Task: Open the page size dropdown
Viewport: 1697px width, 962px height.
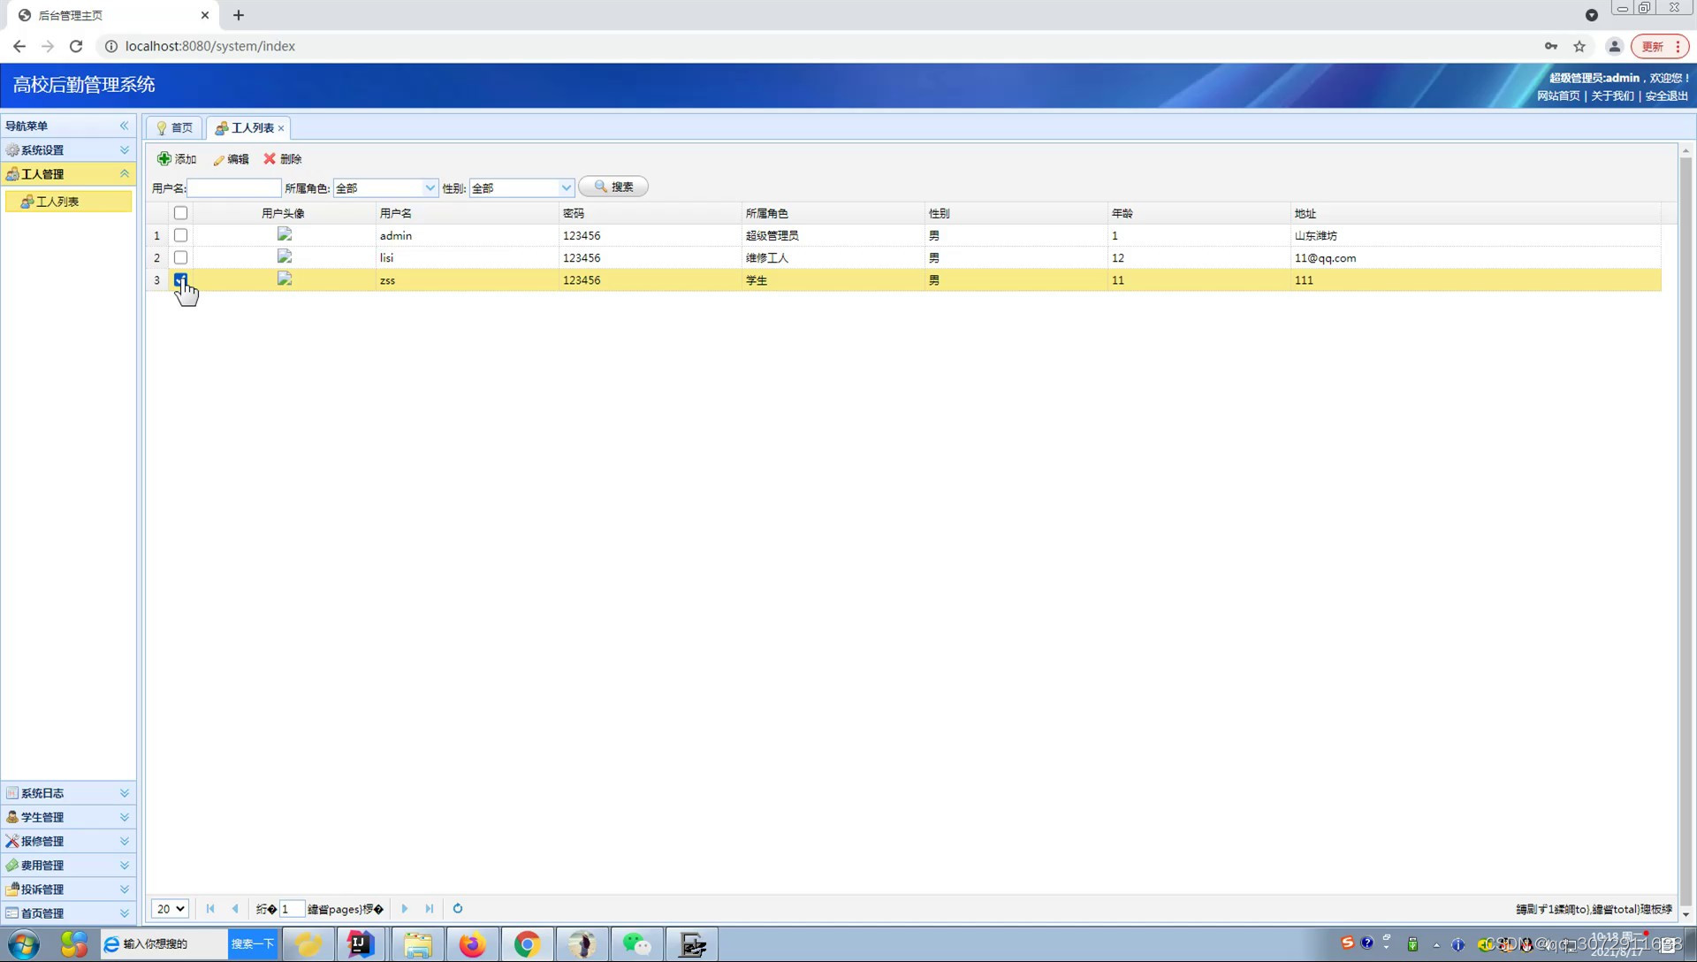Action: (171, 909)
